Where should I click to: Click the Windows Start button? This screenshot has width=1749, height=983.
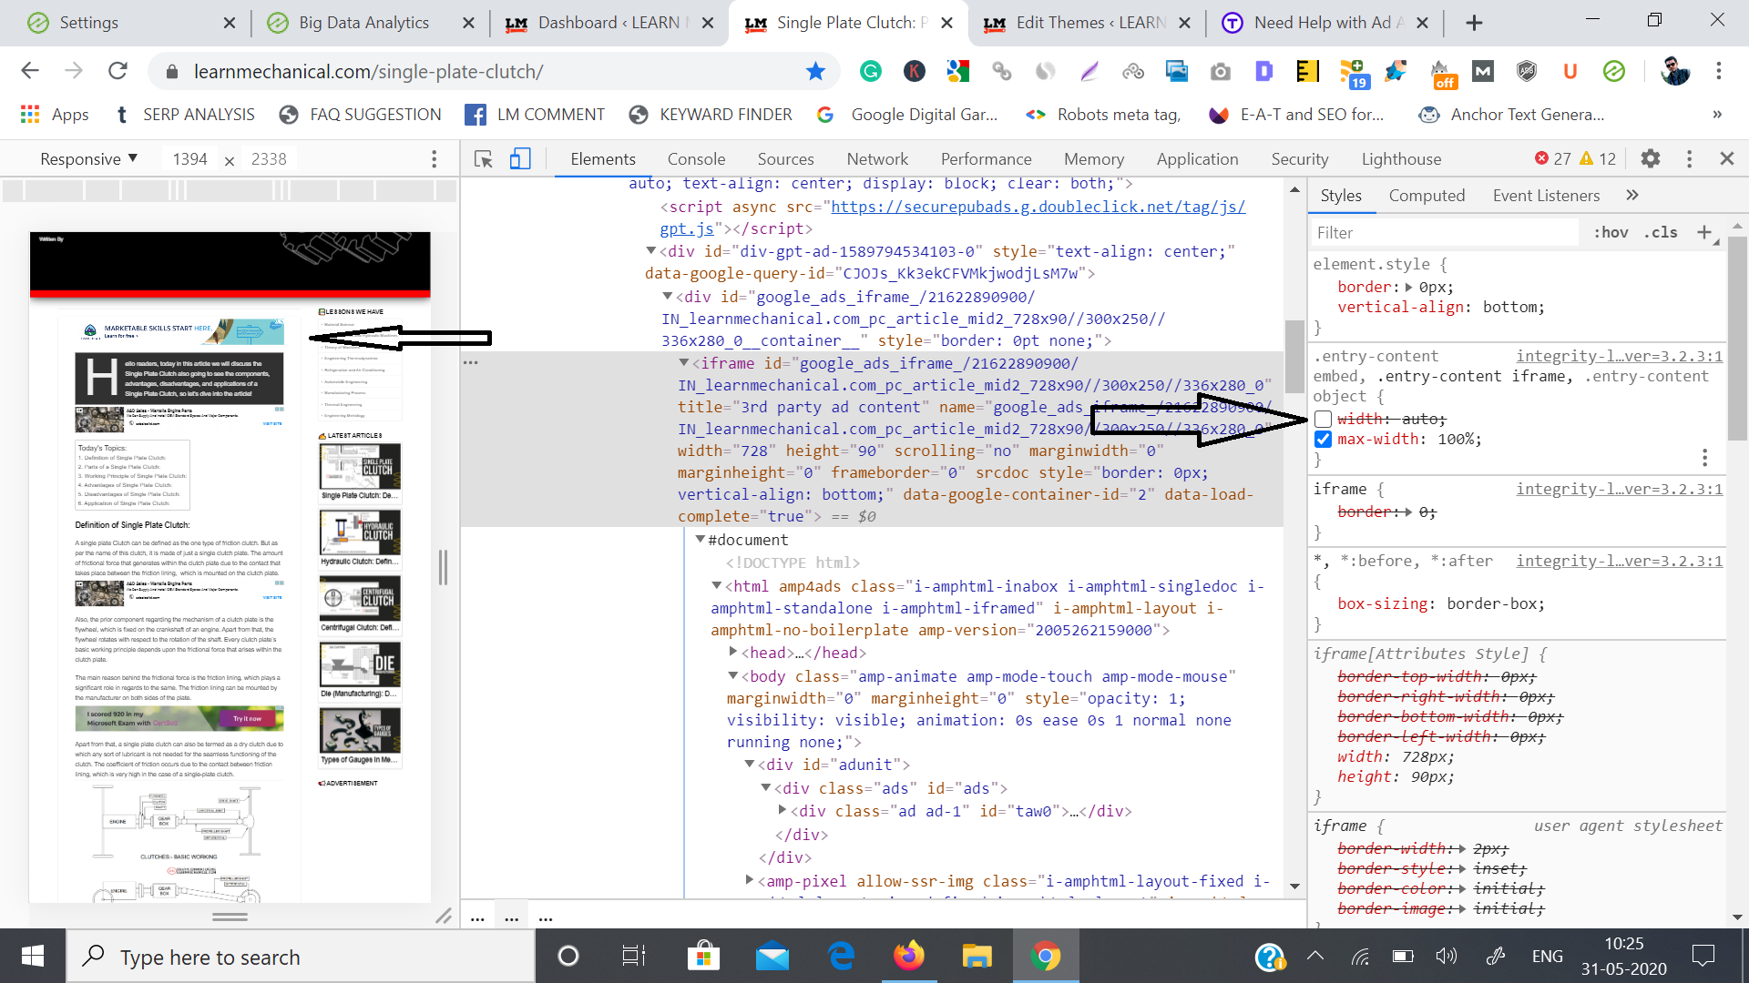32,957
